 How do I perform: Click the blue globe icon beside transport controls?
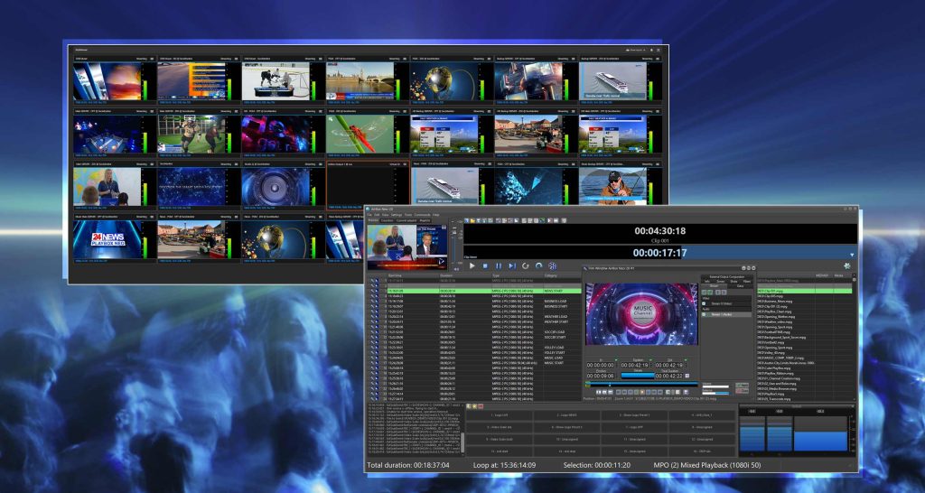coord(553,265)
